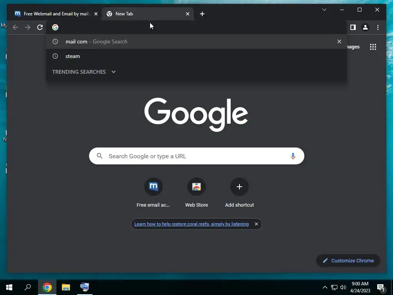393x295 pixels.
Task: Open the notification center icon
Action: pos(381,287)
